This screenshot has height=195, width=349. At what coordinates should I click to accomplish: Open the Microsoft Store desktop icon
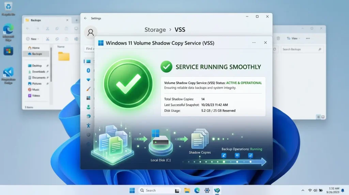coord(8,50)
